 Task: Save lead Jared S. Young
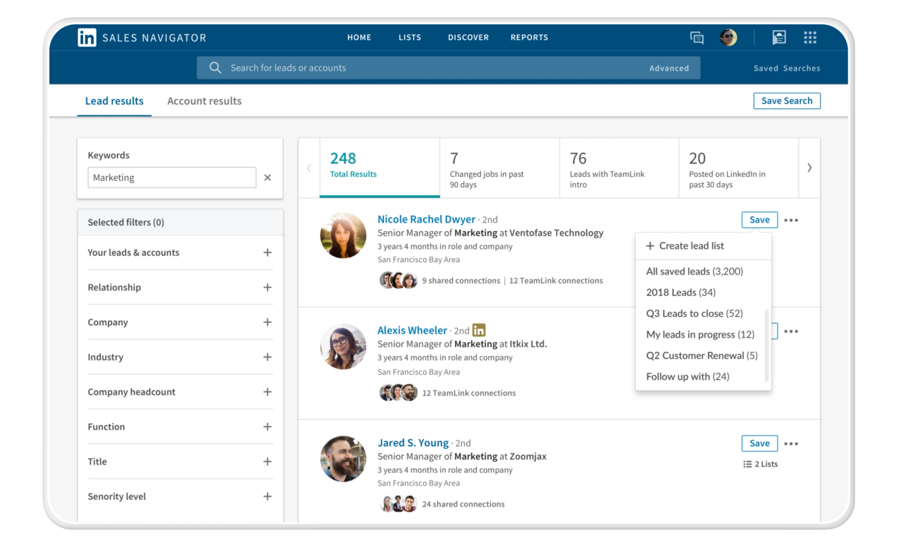[x=760, y=443]
